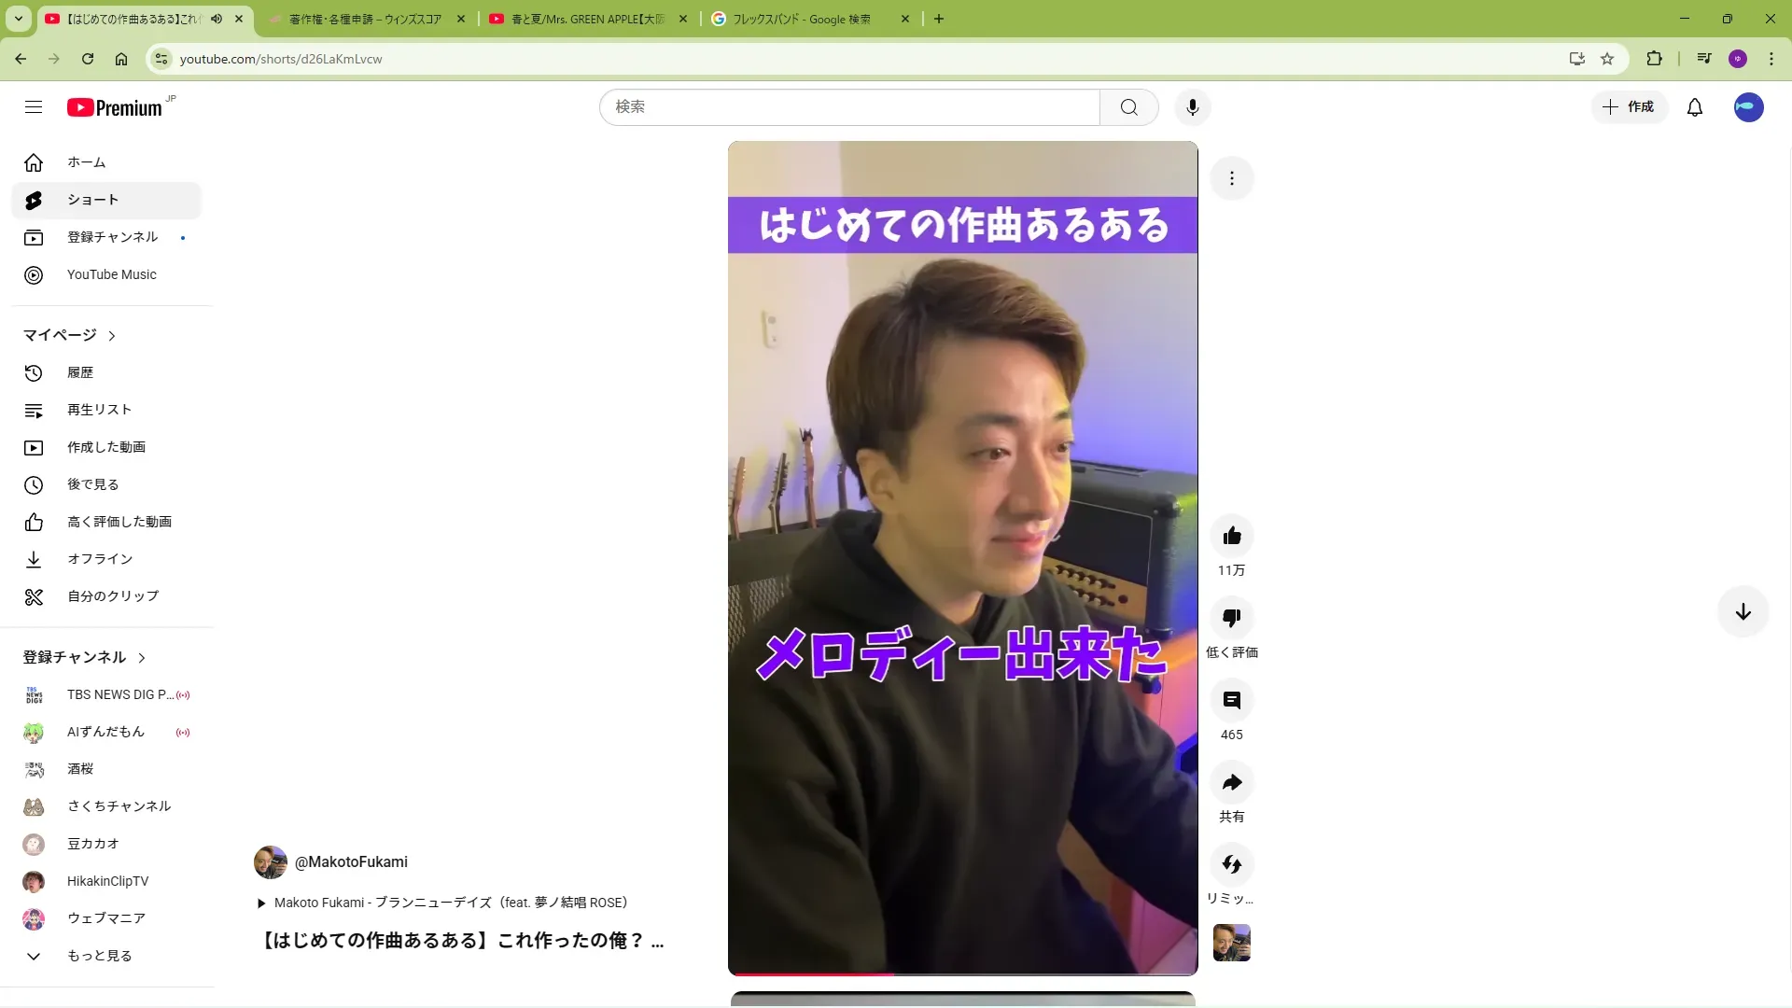Select ホーム in the sidebar
This screenshot has height=1008, width=1792.
(86, 162)
